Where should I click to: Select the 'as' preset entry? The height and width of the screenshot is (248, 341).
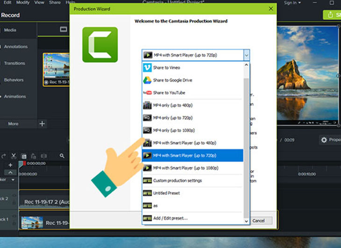pyautogui.click(x=192, y=205)
